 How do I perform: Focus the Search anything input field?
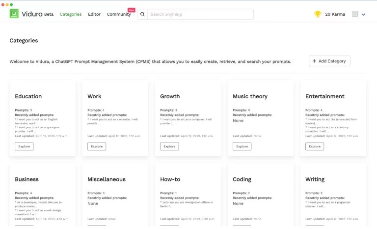(x=200, y=14)
